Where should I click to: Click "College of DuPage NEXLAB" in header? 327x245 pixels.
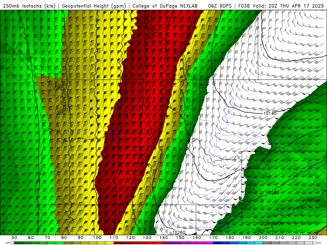pyautogui.click(x=165, y=6)
